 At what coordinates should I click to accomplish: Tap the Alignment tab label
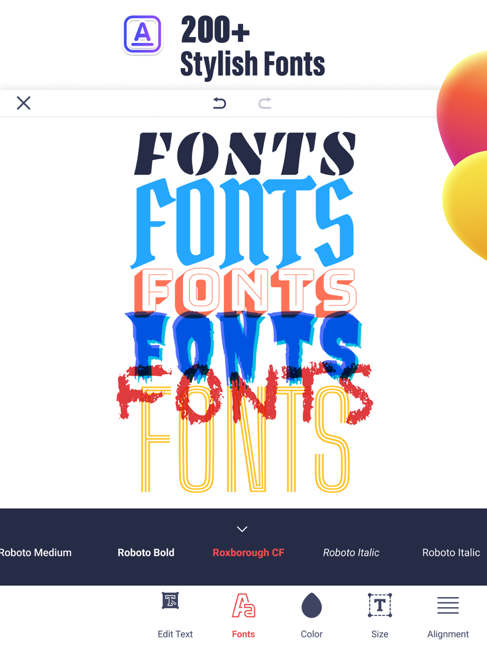[448, 634]
